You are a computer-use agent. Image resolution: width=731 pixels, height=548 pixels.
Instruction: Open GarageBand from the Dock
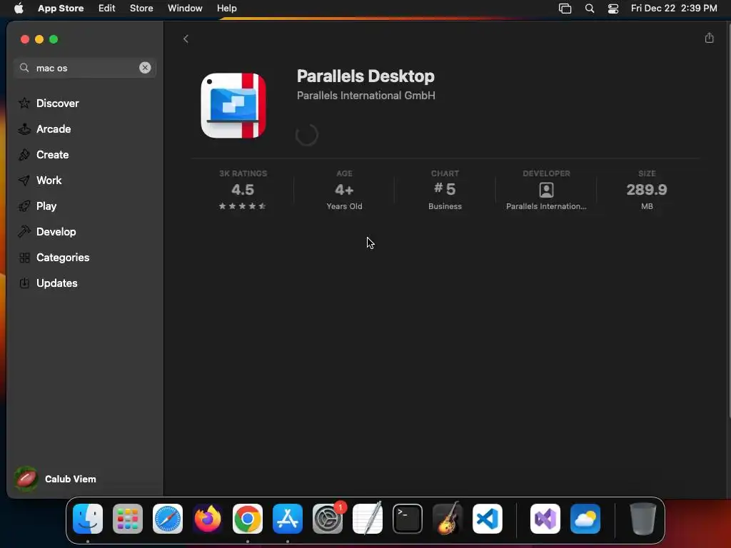click(448, 519)
